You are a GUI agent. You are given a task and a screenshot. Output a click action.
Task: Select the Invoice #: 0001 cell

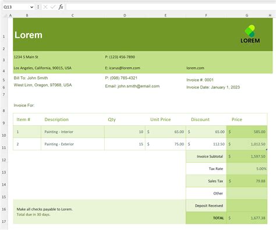point(200,80)
